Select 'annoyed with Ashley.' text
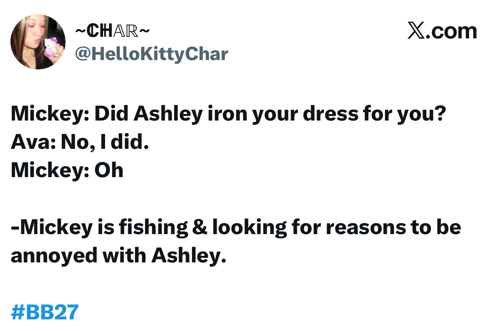 tap(118, 256)
